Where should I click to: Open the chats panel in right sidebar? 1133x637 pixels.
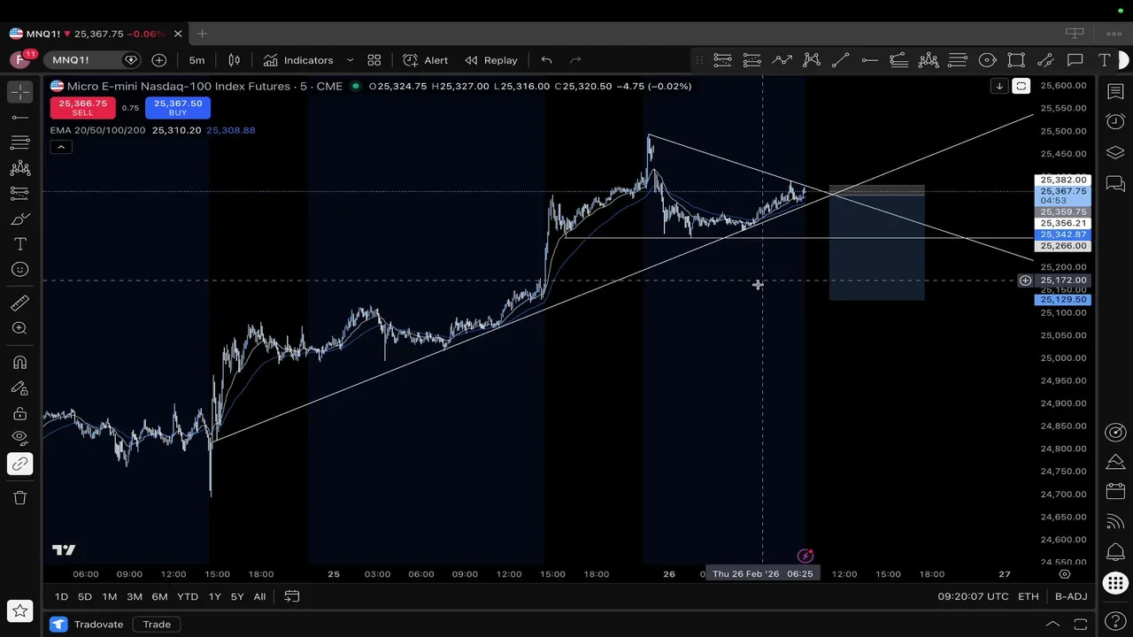pyautogui.click(x=1115, y=184)
